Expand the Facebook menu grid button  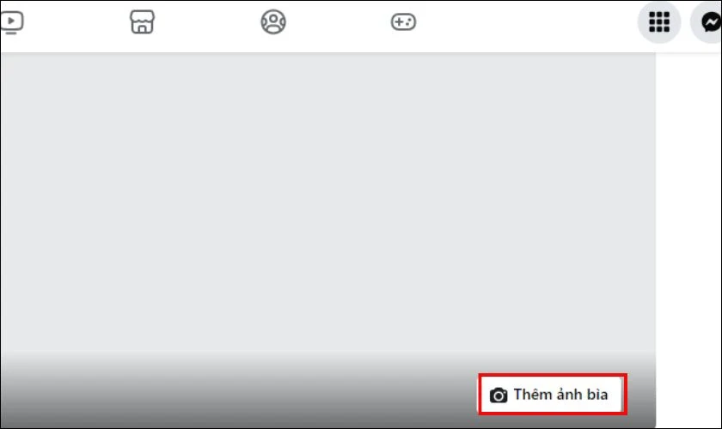659,21
